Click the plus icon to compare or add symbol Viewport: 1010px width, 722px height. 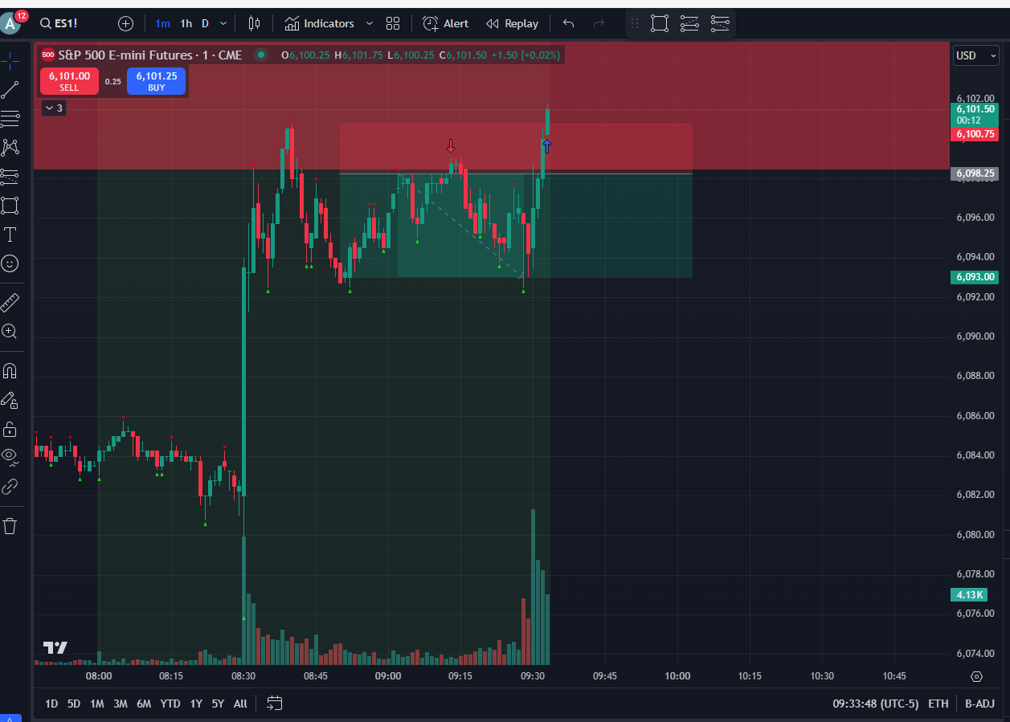[126, 23]
